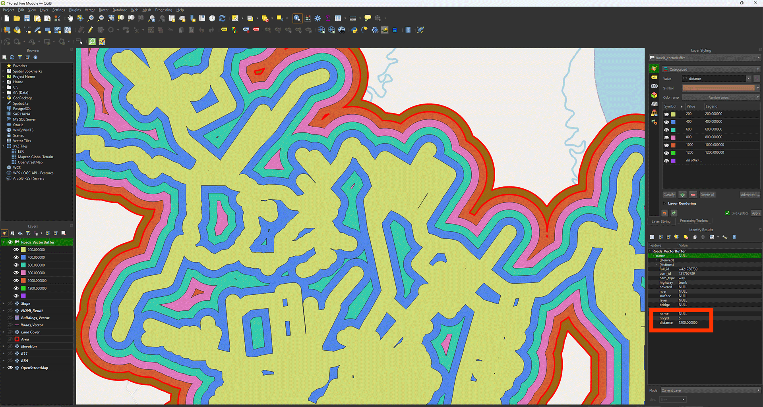Click the Classify button
Viewport: 763px width, 407px height.
(x=669, y=195)
